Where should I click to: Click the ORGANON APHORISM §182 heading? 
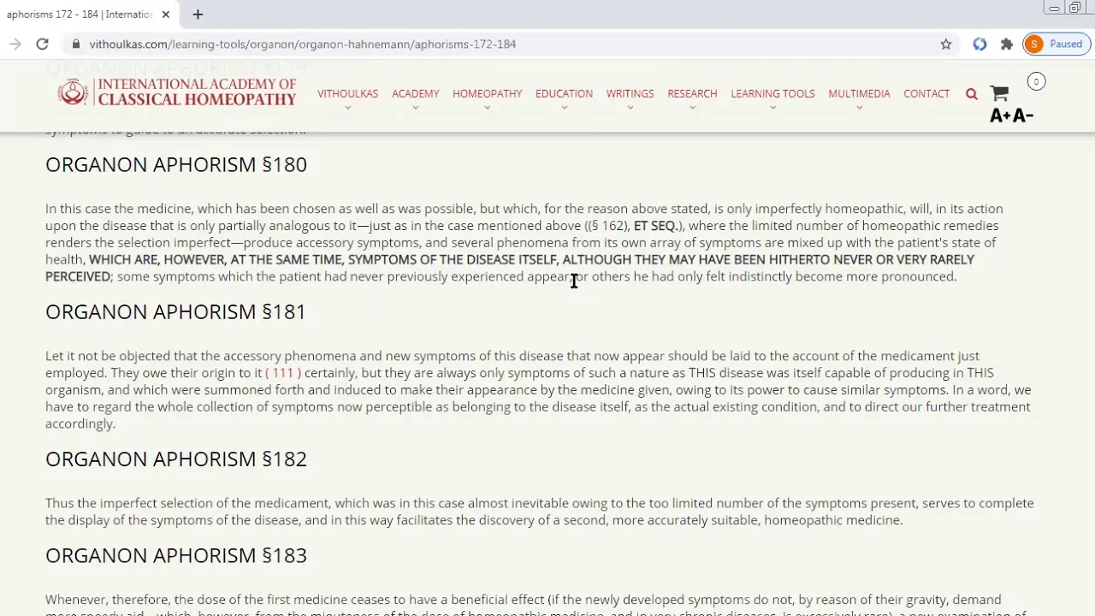tap(176, 459)
